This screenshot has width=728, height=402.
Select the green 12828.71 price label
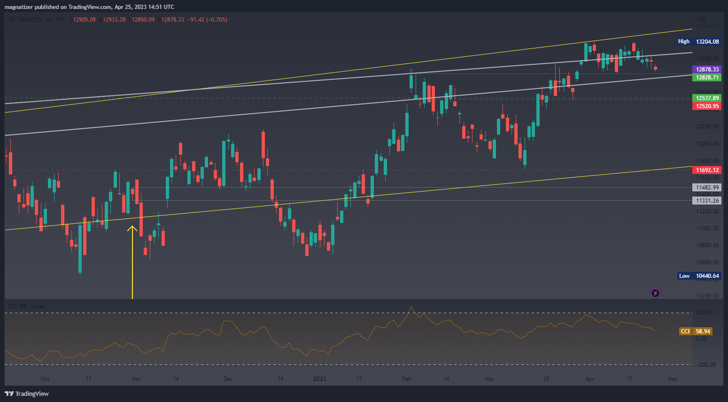tap(707, 78)
